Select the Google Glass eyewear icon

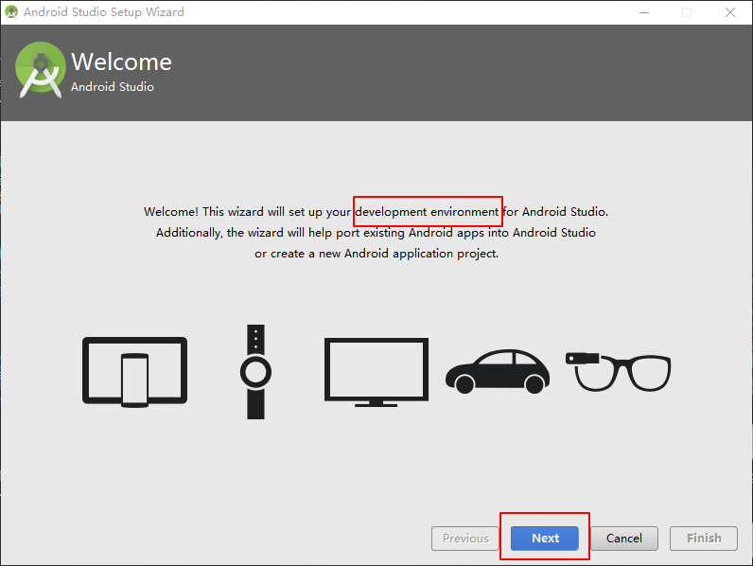pyautogui.click(x=618, y=372)
